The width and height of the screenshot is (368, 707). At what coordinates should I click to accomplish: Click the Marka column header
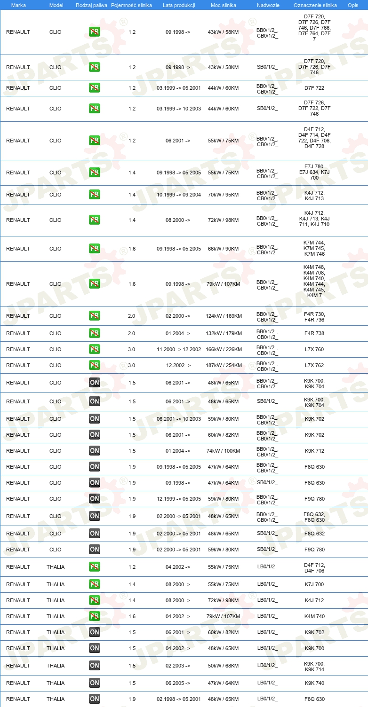click(x=18, y=5)
